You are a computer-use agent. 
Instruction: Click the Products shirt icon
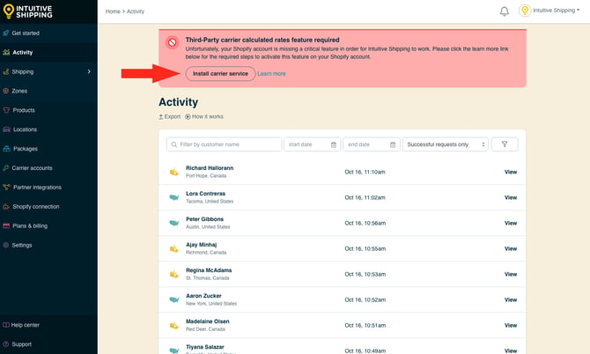6,110
